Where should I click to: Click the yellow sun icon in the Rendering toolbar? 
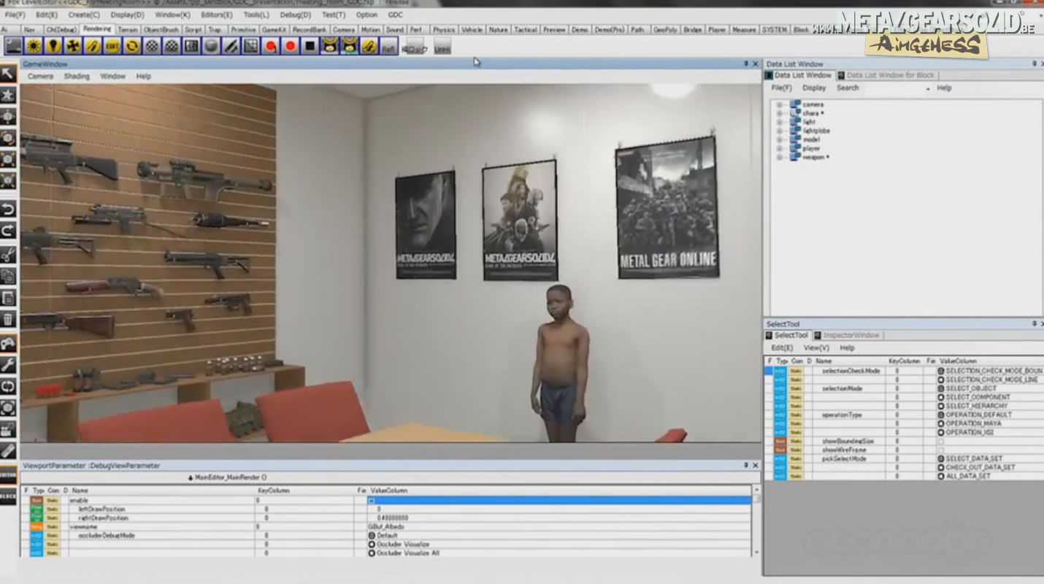click(33, 46)
